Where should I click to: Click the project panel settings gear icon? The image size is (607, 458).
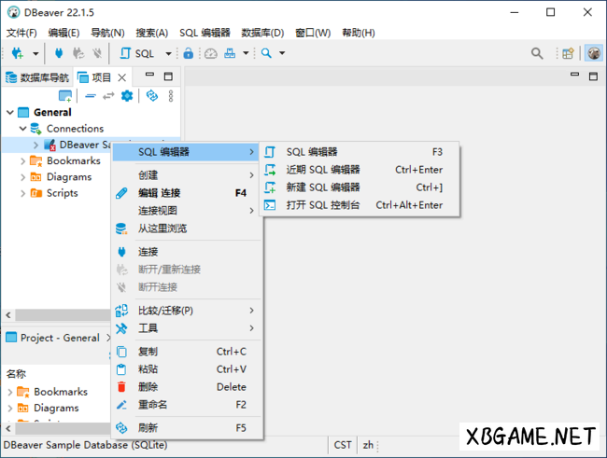(x=127, y=95)
